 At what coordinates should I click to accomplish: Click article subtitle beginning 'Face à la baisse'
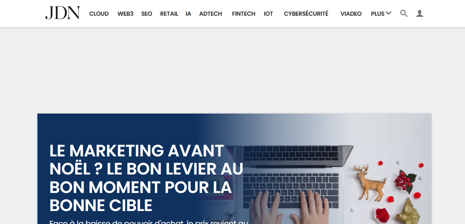click(x=149, y=222)
